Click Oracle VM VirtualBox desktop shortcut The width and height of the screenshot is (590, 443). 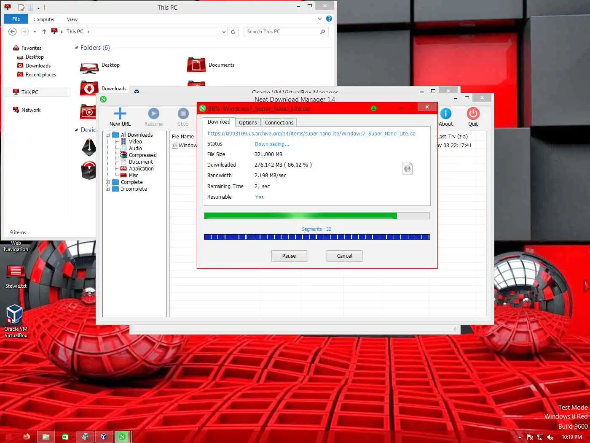tap(14, 314)
